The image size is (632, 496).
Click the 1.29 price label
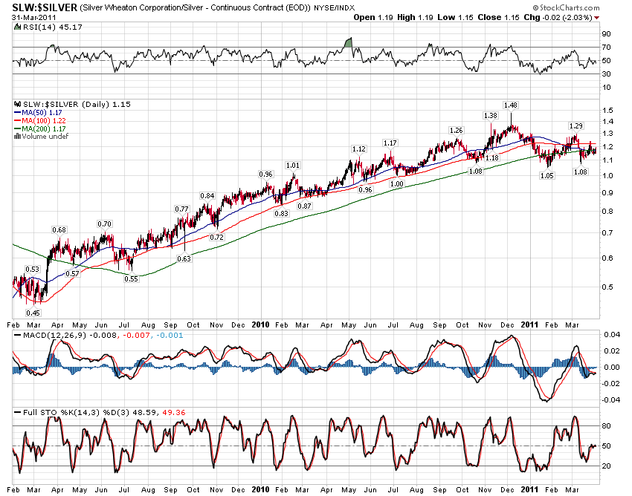click(576, 126)
